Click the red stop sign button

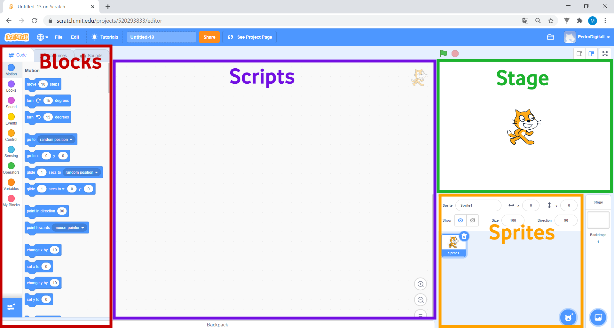(x=455, y=54)
